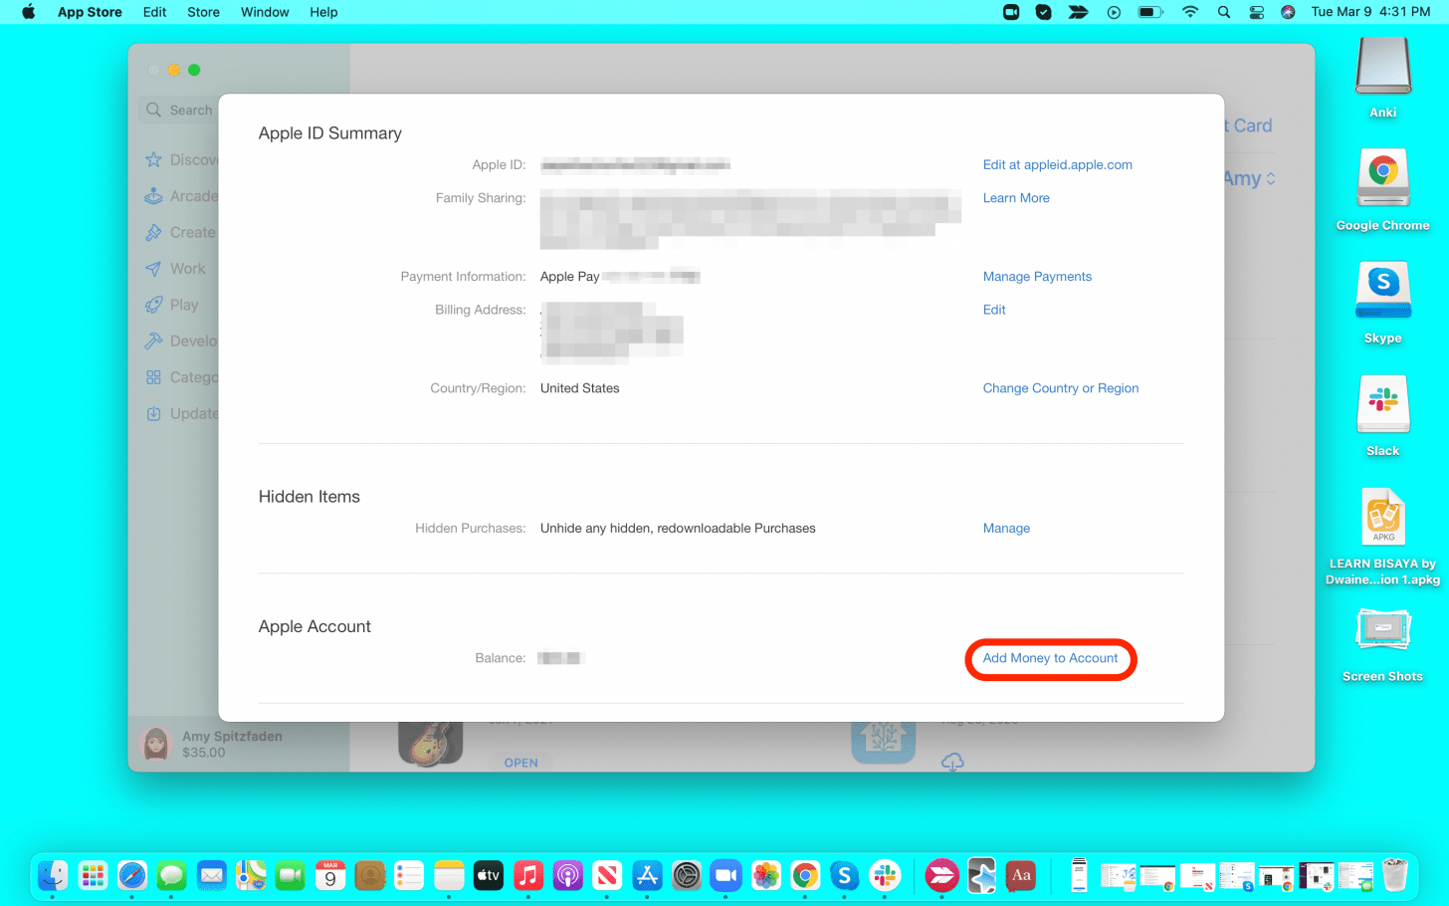Open Apple Music from the dock

[x=528, y=876]
